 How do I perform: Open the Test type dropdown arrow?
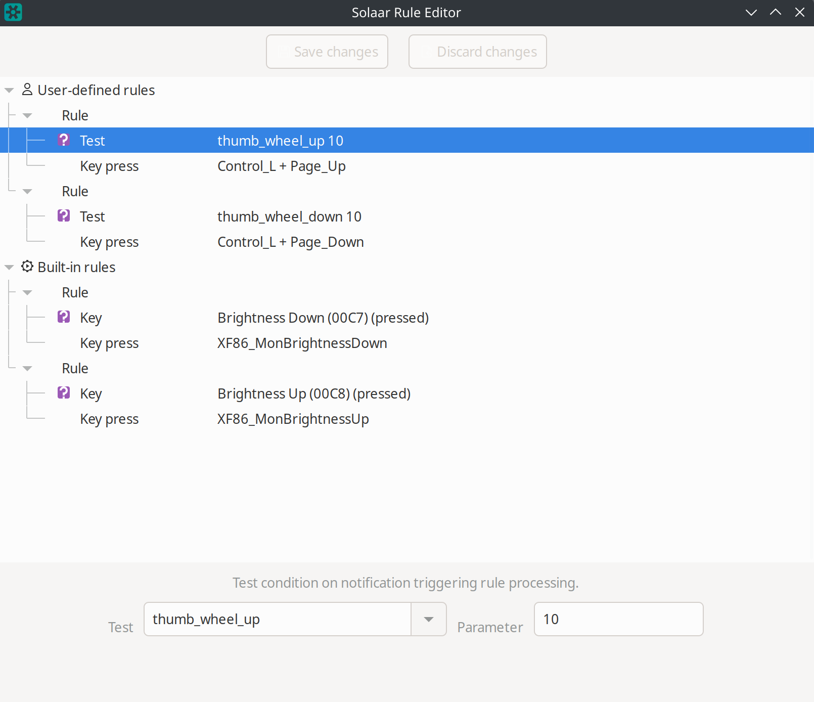[x=428, y=619]
